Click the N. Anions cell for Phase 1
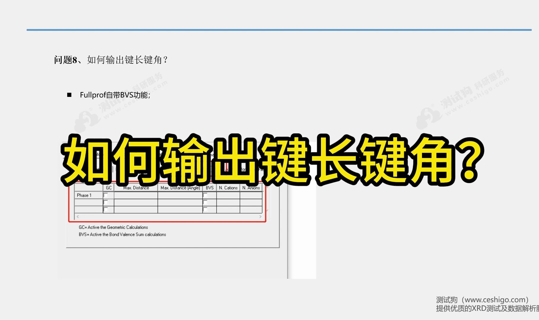 point(251,195)
